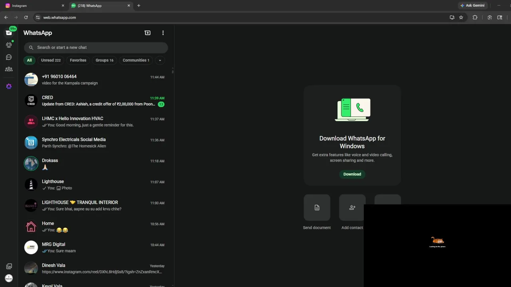Click the Add contact label

(352, 228)
